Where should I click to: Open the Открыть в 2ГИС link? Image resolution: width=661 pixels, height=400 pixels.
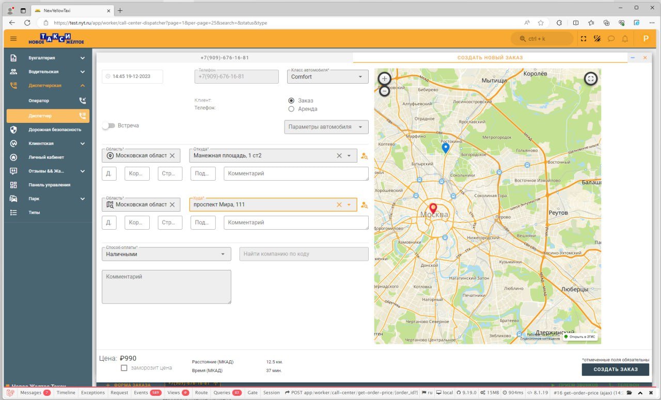579,337
